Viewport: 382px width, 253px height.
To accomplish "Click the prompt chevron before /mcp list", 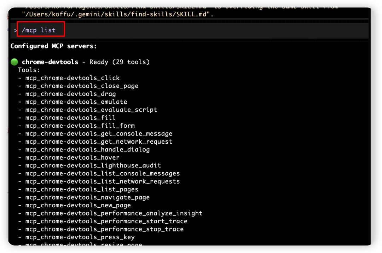I will pos(15,30).
